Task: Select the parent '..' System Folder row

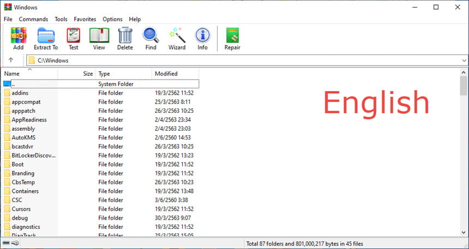Action: [x=101, y=84]
